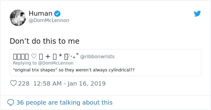Open the @ribbonwrists handle in the quoted tweet

click(97, 57)
